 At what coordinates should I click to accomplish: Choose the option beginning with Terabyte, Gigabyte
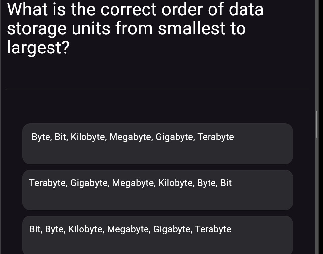pos(158,190)
